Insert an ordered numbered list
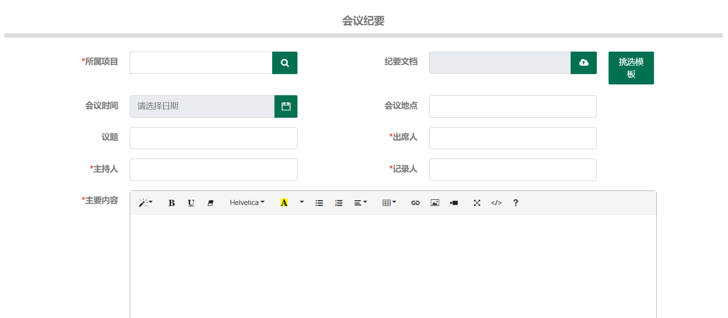 coord(339,203)
